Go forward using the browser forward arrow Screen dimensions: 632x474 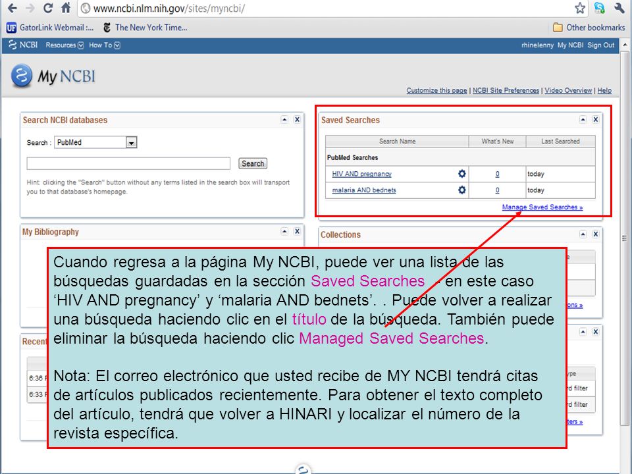point(30,8)
